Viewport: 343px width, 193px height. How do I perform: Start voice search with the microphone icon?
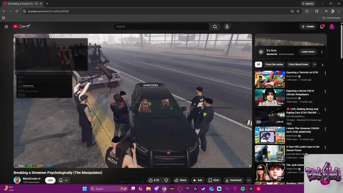[x=227, y=27]
